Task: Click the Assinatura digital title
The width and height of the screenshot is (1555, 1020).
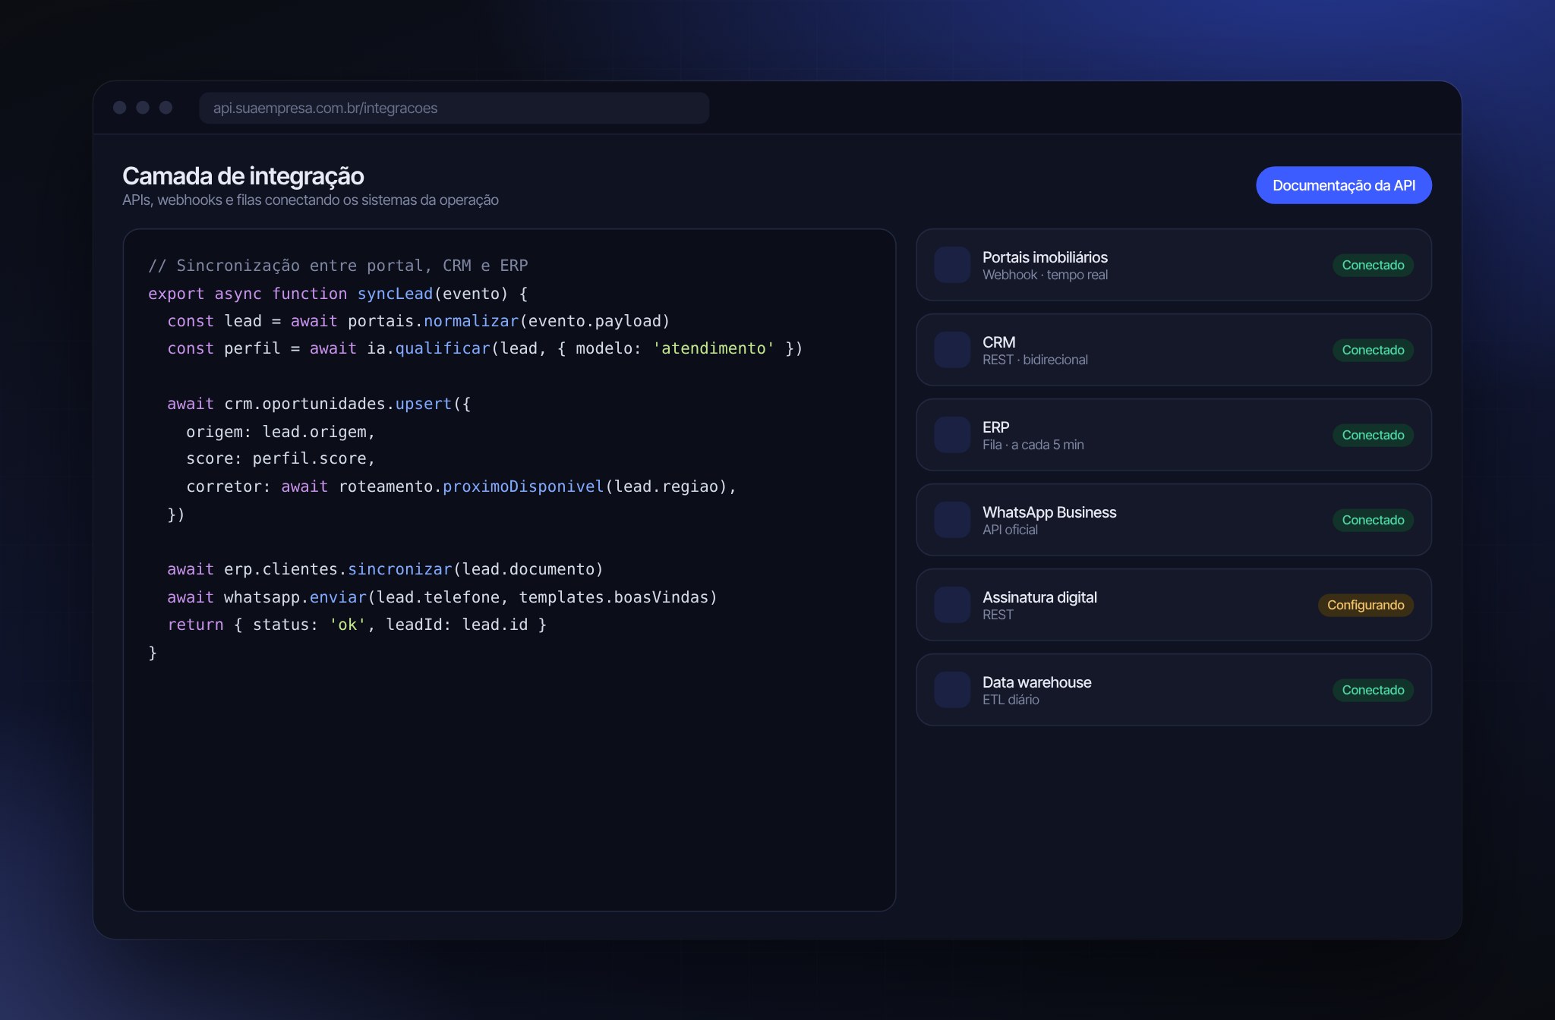Action: (x=1039, y=597)
